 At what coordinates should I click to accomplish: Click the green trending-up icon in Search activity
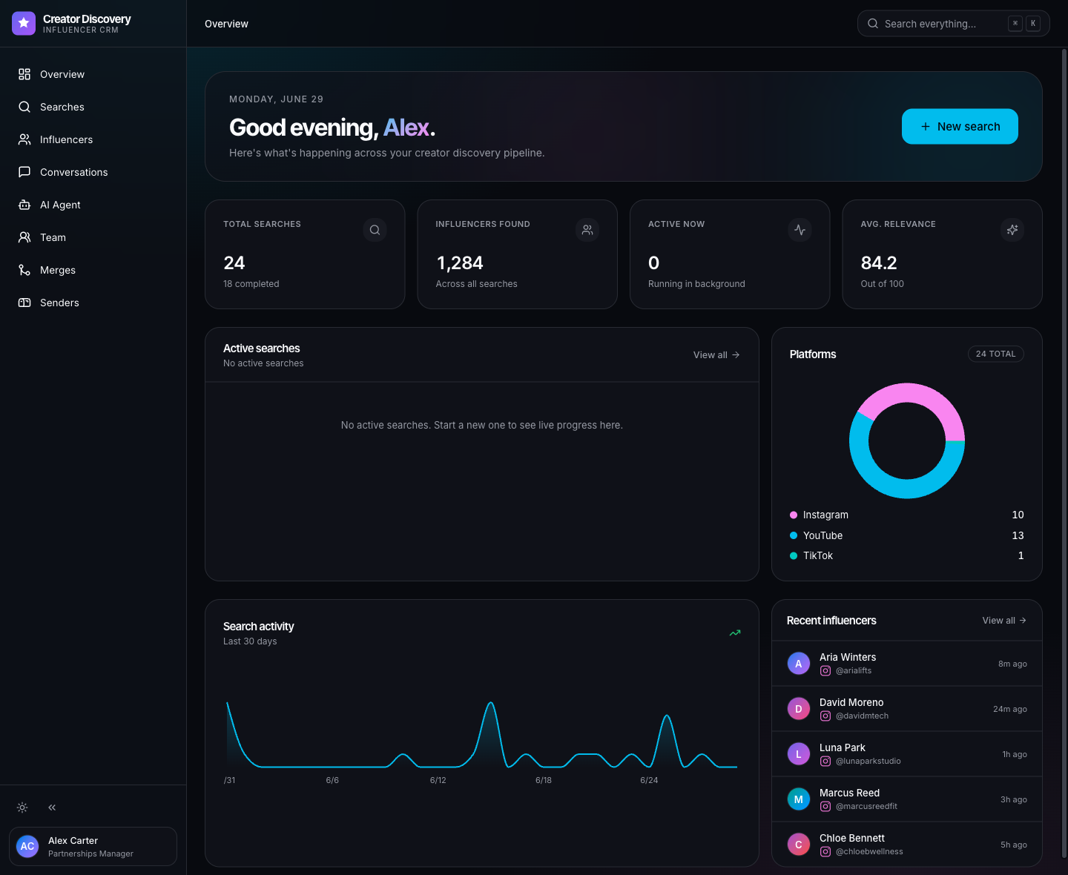[735, 633]
